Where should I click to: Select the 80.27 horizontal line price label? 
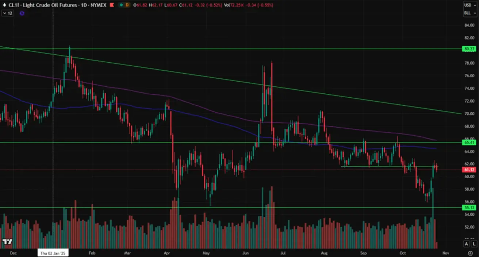pos(468,49)
